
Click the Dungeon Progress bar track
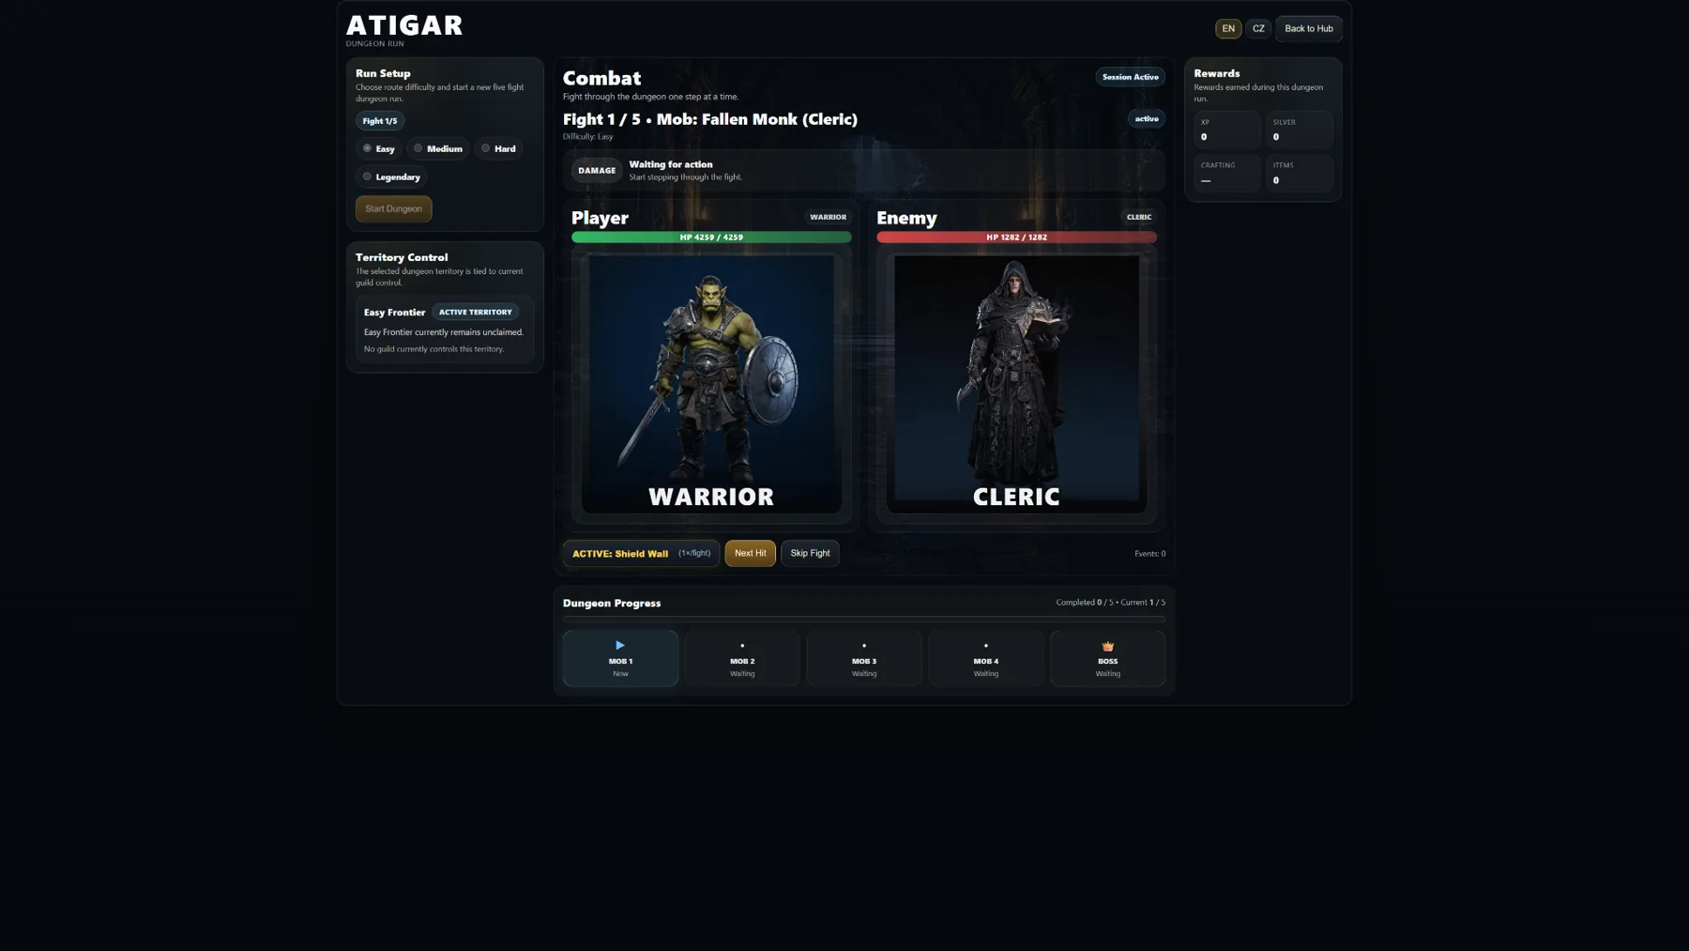[864, 620]
